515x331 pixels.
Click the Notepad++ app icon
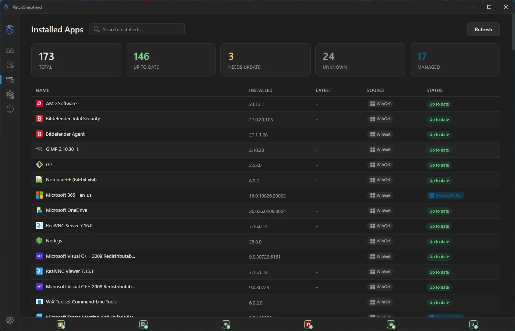[39, 180]
